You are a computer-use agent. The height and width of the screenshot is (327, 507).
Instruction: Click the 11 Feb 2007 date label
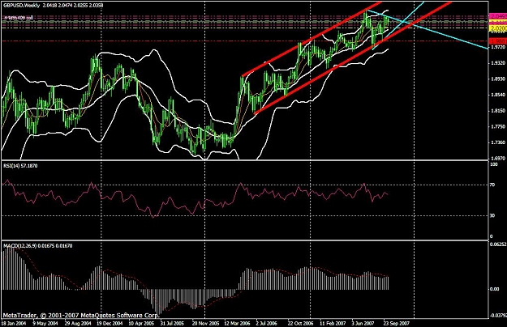pyautogui.click(x=333, y=323)
